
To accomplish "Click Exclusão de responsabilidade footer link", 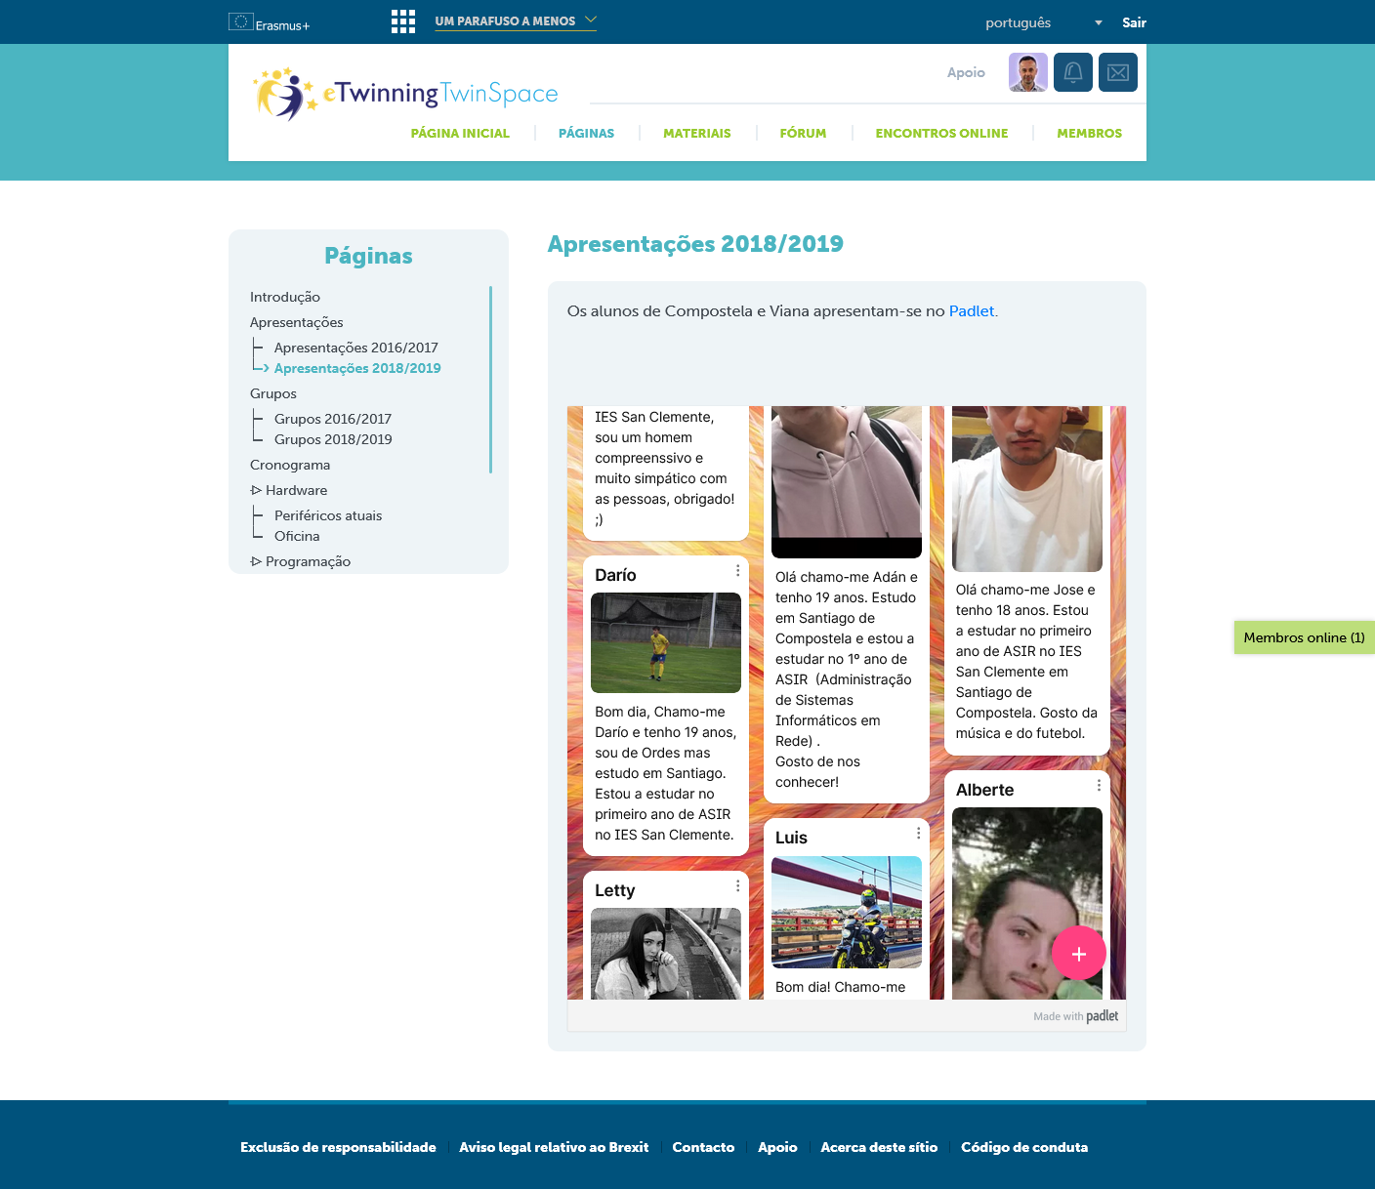I will 338,1147.
